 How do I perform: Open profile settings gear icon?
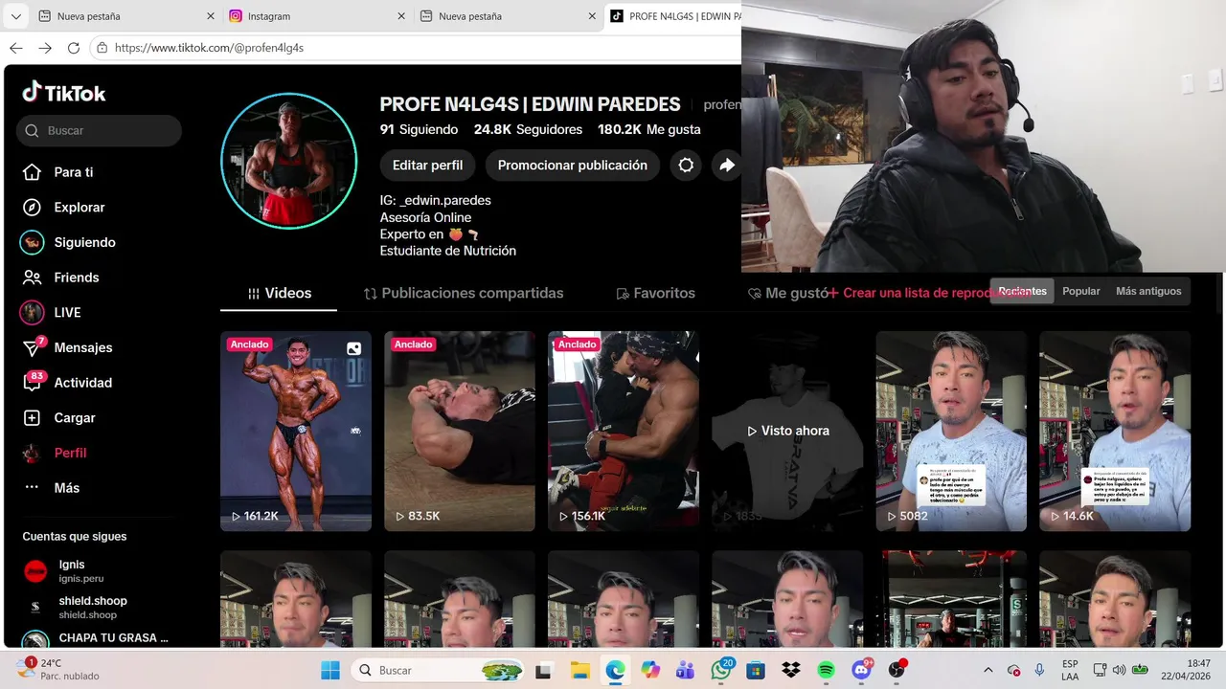click(x=686, y=166)
